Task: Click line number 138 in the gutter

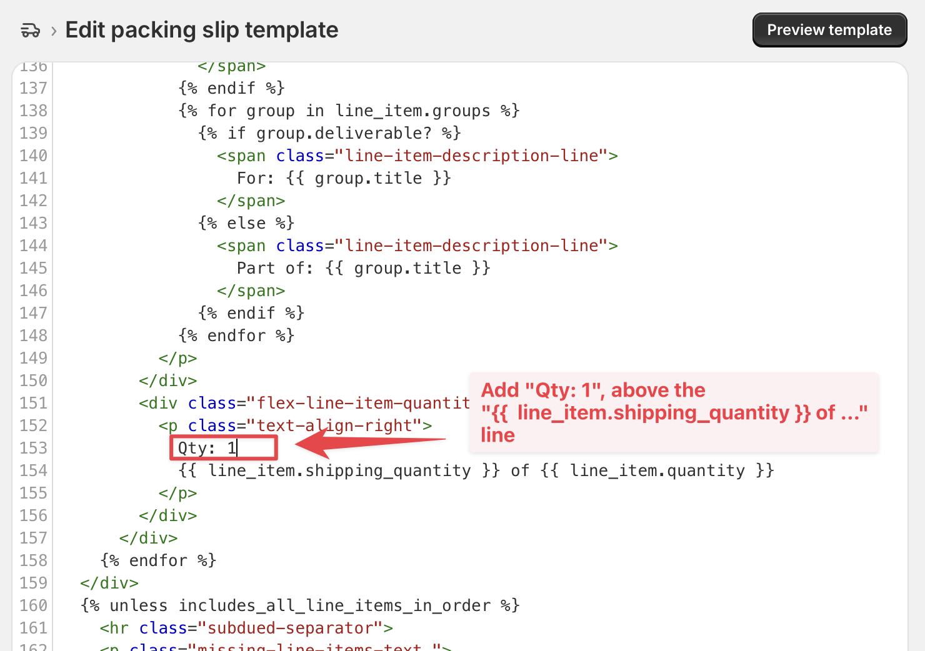Action: [33, 111]
